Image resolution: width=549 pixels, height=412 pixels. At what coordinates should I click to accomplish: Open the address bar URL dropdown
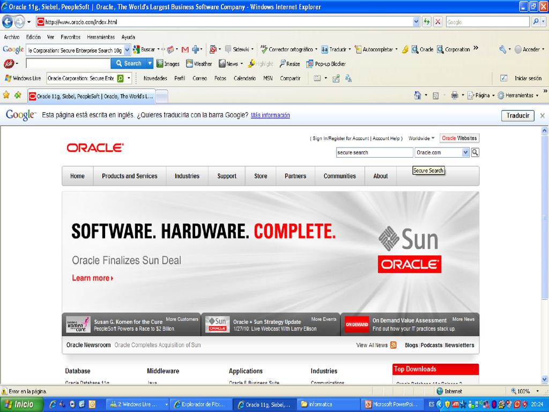pyautogui.click(x=416, y=21)
